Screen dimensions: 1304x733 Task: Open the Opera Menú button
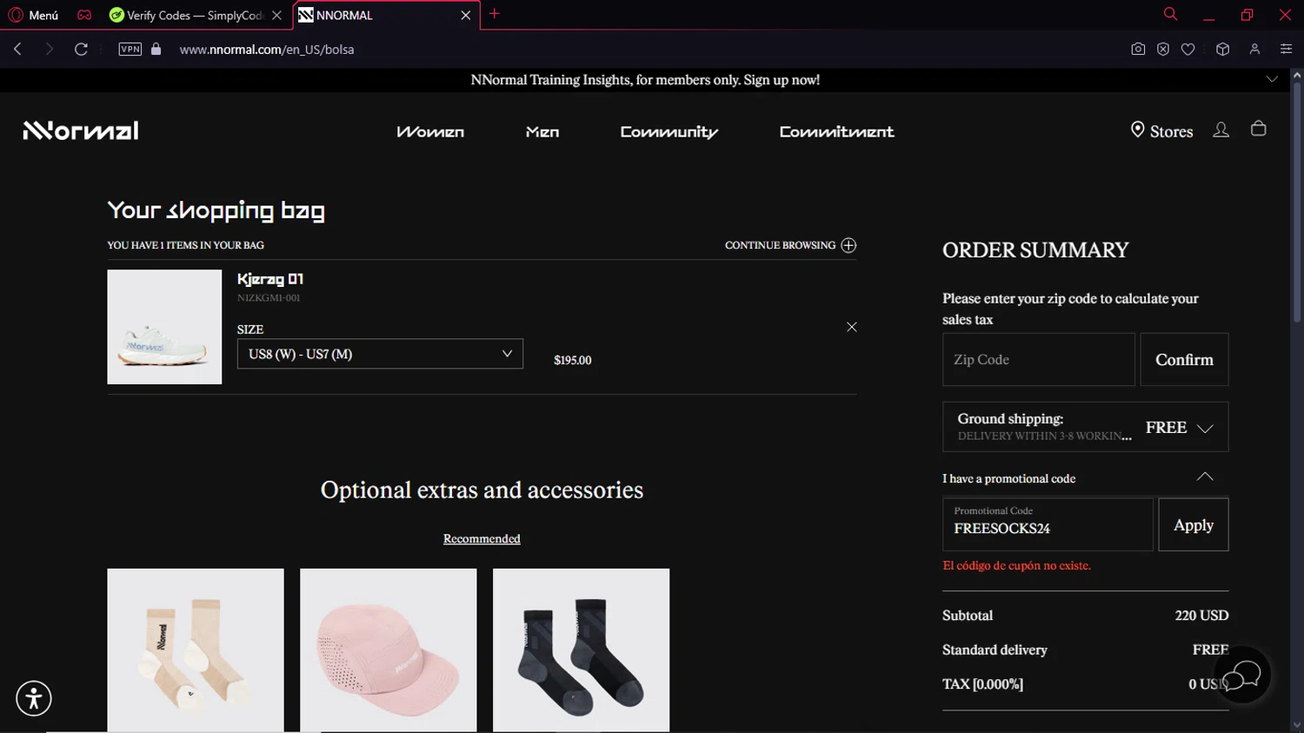(x=33, y=15)
